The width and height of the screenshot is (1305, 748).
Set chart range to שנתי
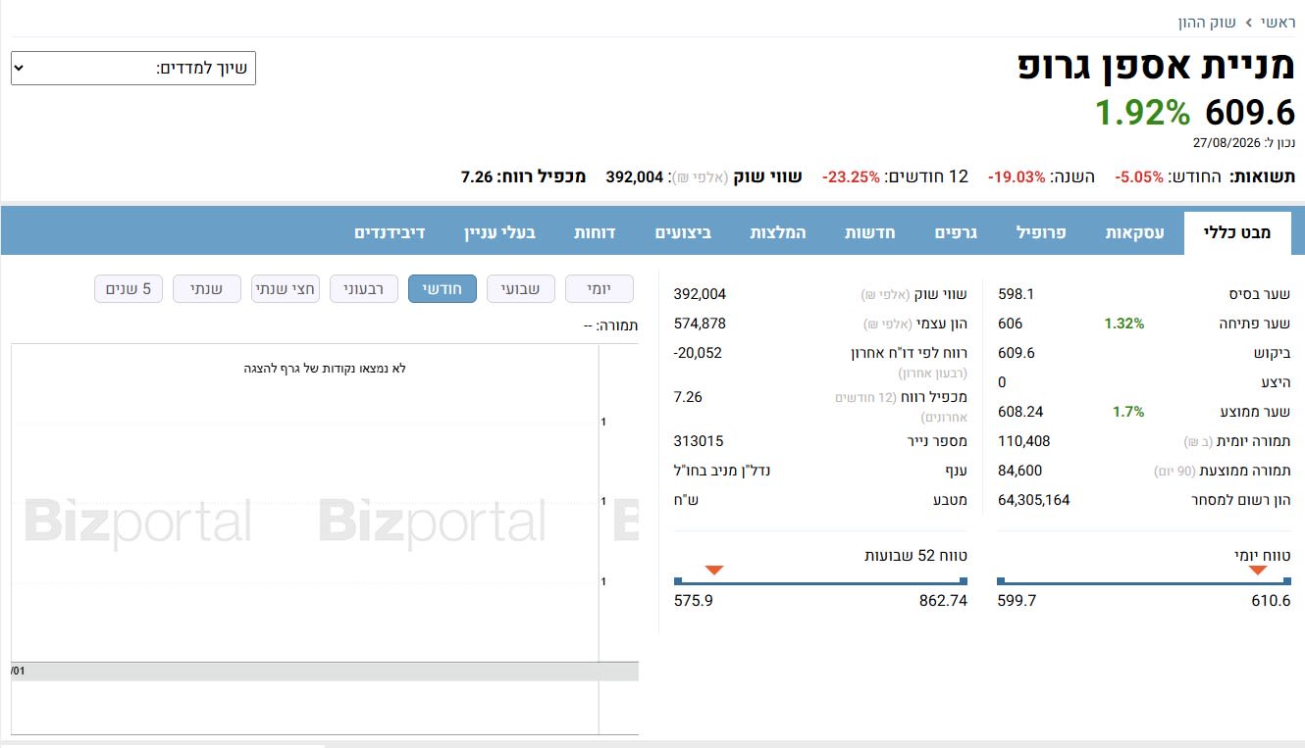(x=207, y=289)
